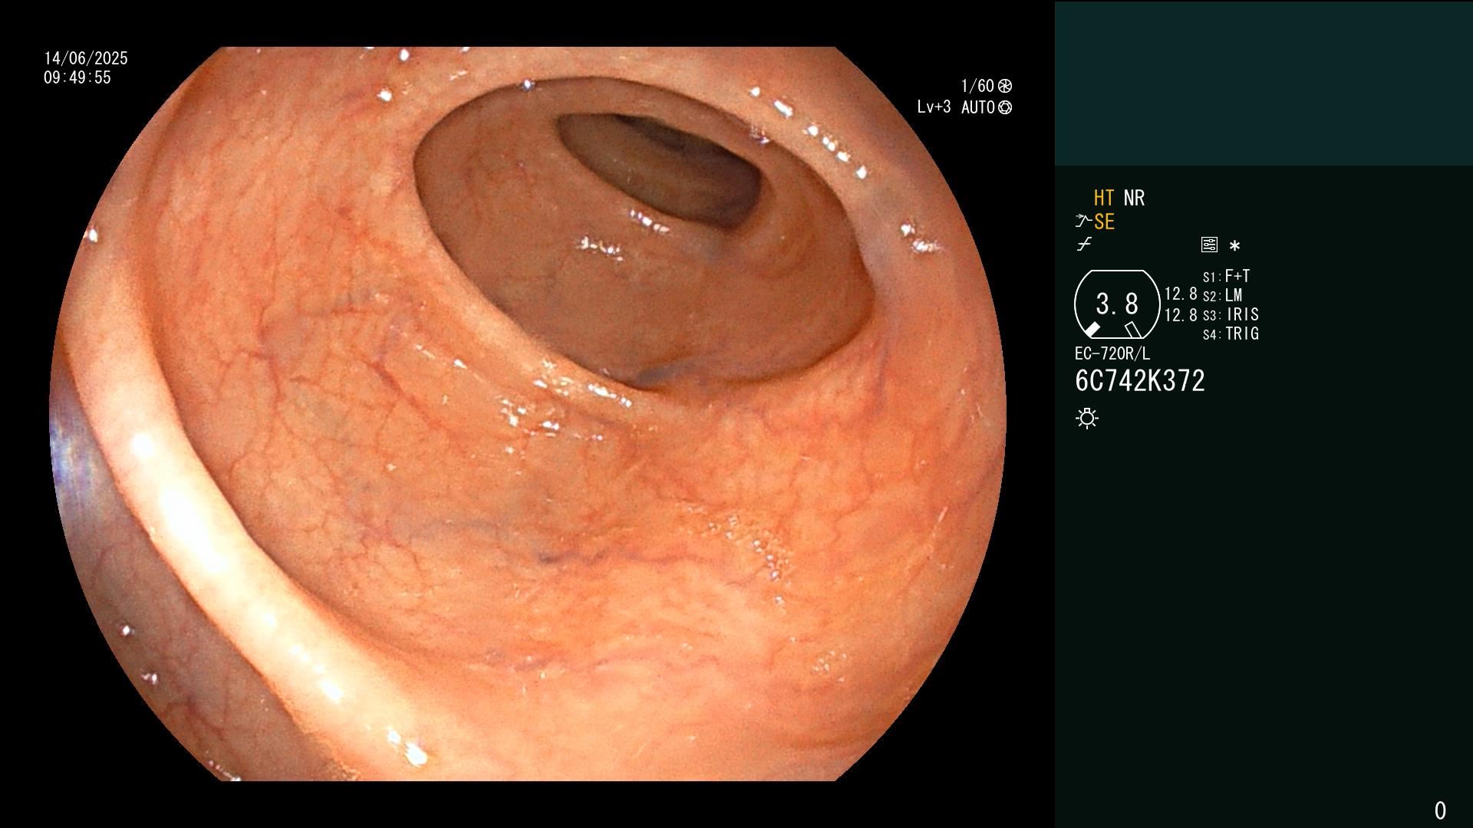
Task: Select the NR noise reduction indicator
Action: [1134, 198]
